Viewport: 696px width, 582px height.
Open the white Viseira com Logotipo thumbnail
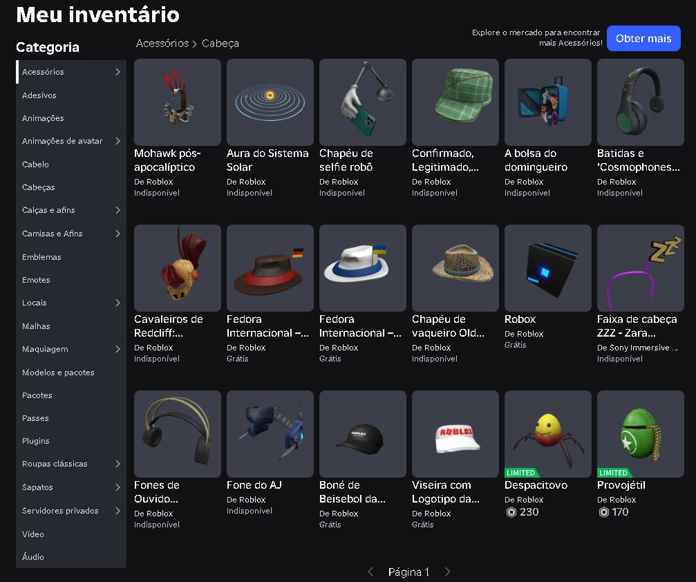455,434
